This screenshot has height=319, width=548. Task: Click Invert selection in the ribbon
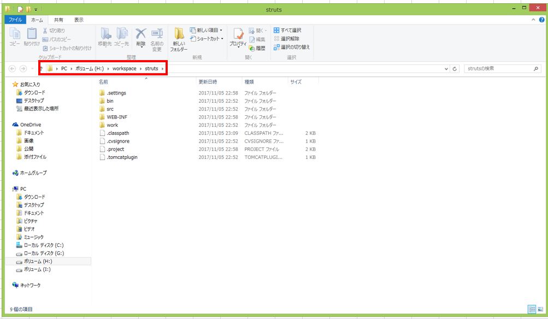point(292,47)
